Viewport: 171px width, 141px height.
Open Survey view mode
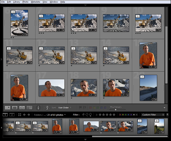point(29,108)
